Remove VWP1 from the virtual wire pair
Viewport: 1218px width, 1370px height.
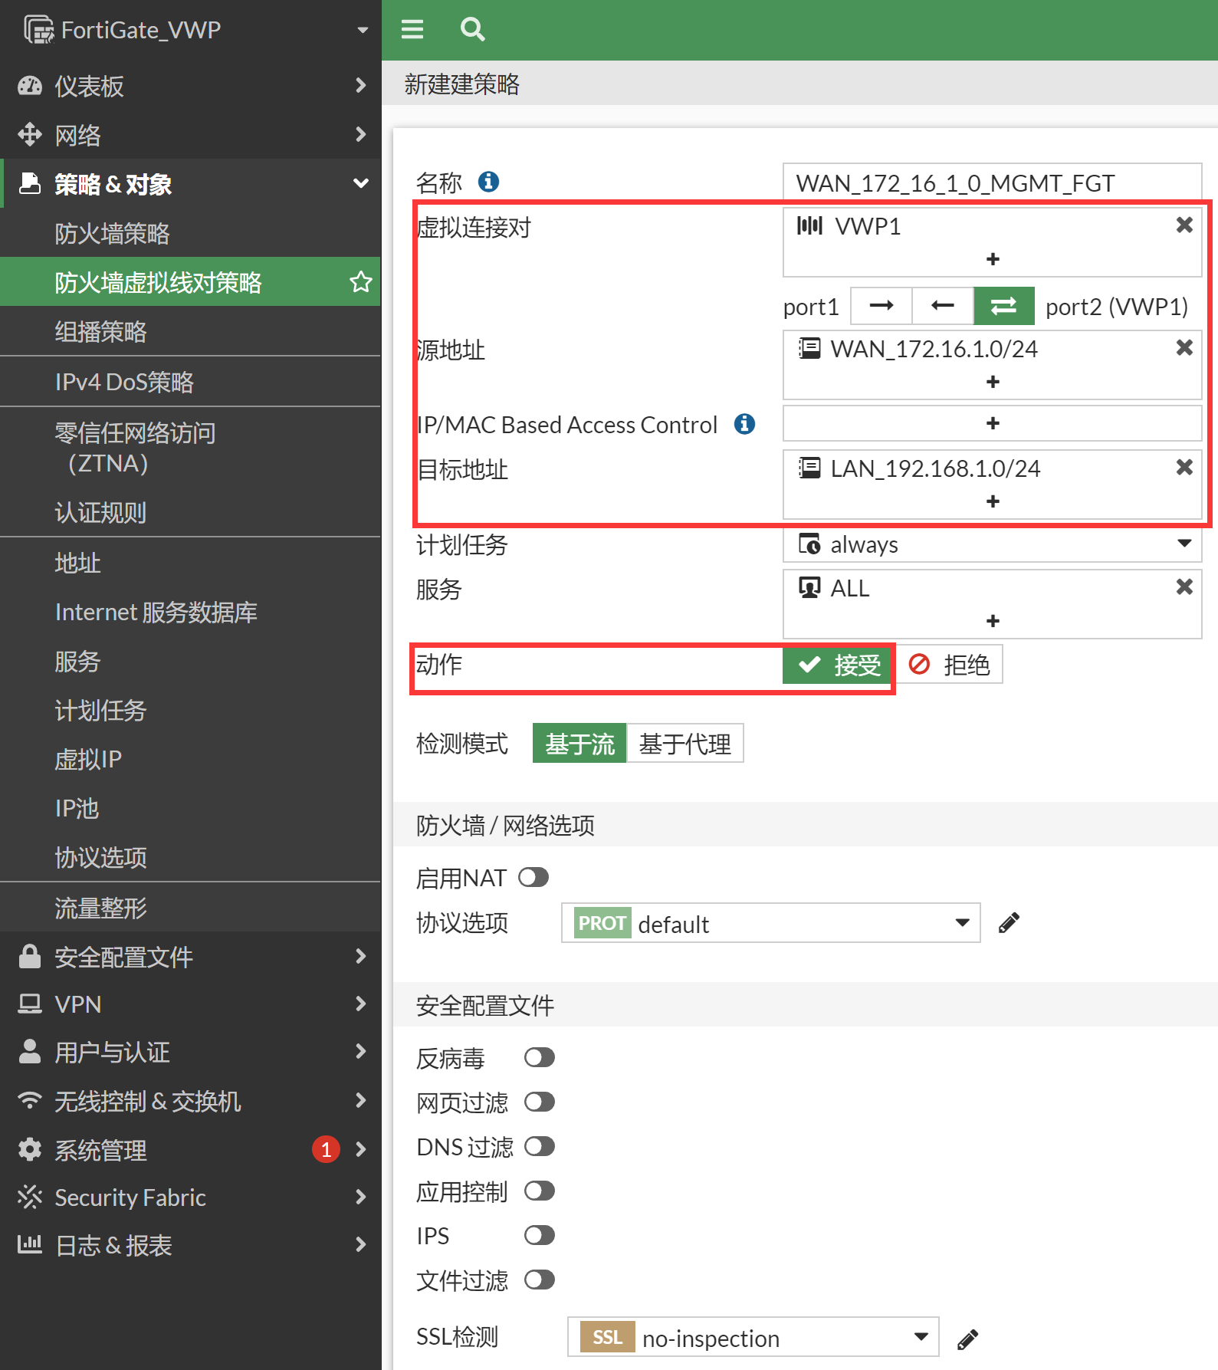point(1184,225)
